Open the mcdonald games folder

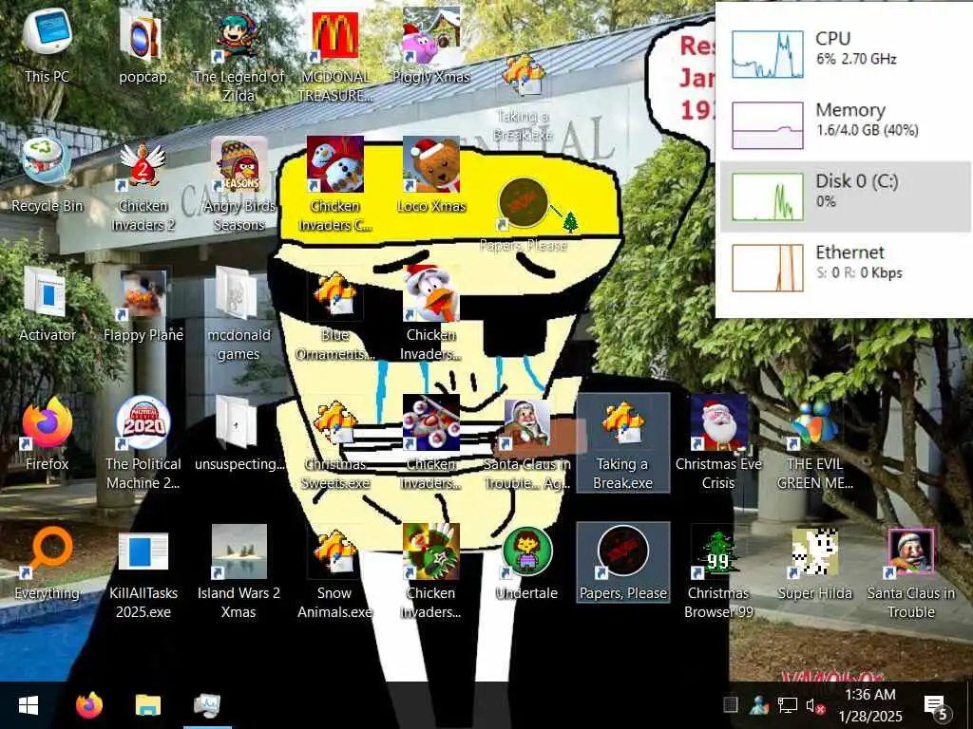point(238,313)
